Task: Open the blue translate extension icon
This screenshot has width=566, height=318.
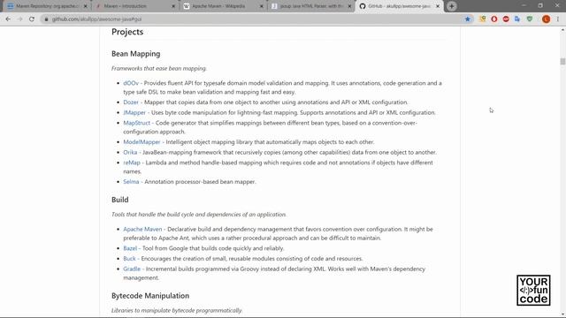Action: click(517, 19)
